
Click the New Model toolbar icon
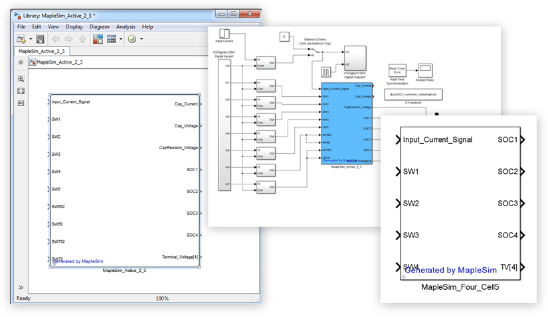21,39
